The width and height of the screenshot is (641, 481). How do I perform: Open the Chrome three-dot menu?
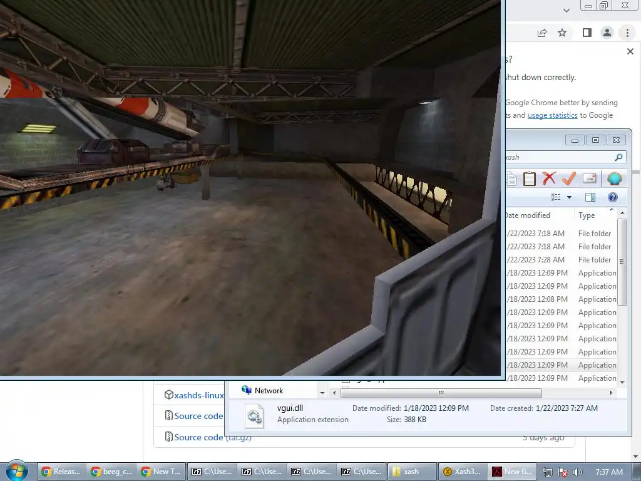[627, 33]
